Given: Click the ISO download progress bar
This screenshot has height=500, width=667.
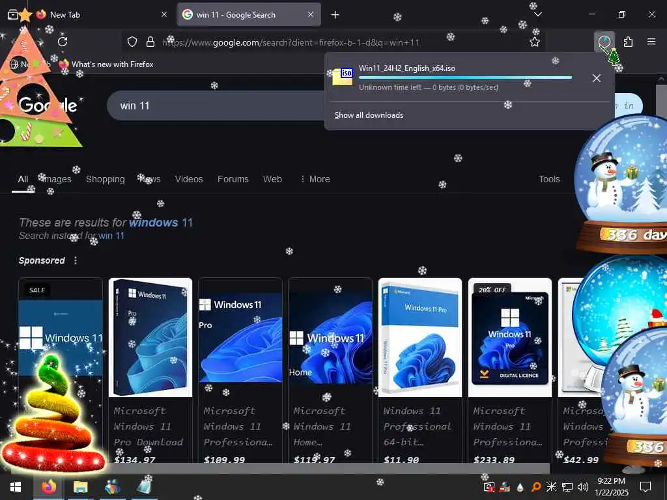Looking at the screenshot, I should click(465, 78).
